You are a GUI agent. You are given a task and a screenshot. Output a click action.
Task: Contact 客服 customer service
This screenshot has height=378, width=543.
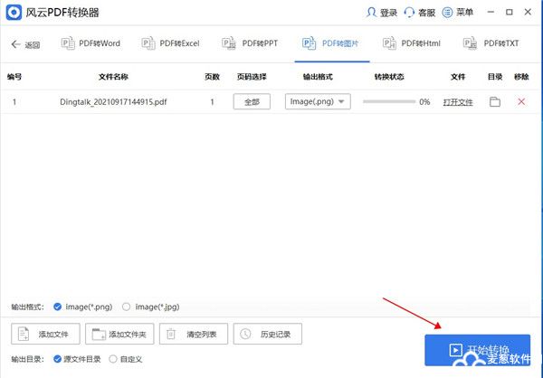tap(420, 13)
